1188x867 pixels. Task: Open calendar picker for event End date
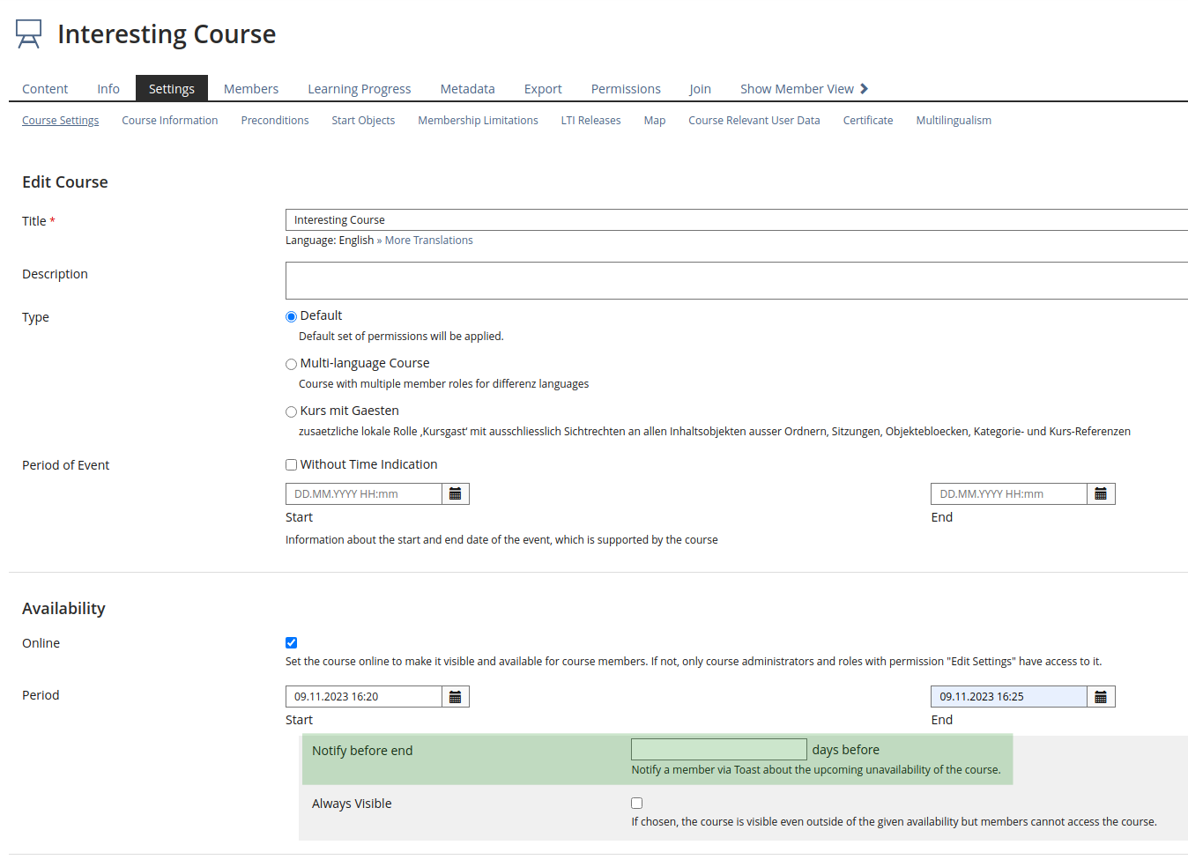[1101, 494]
